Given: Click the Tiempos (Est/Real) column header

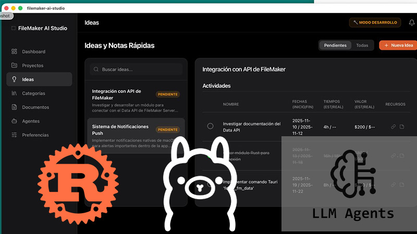Looking at the screenshot, I should point(333,105).
